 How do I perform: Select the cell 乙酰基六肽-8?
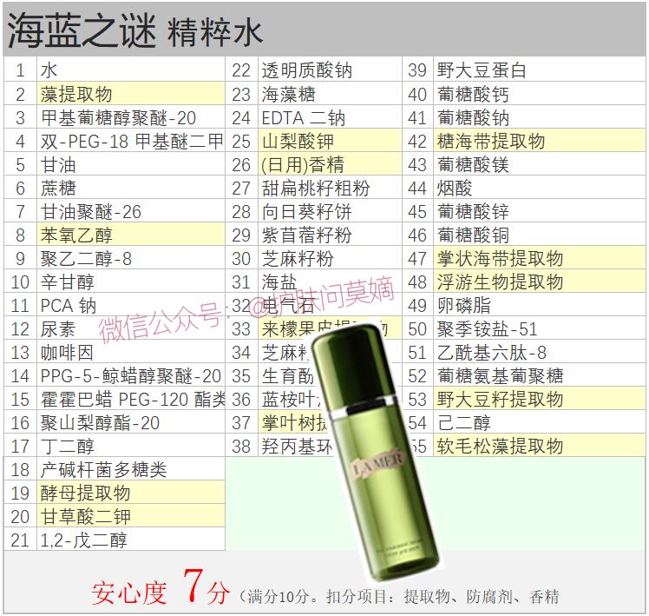pos(540,352)
